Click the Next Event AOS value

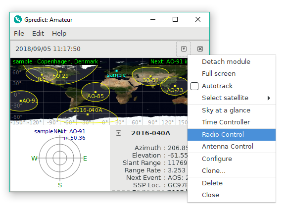[178, 178]
